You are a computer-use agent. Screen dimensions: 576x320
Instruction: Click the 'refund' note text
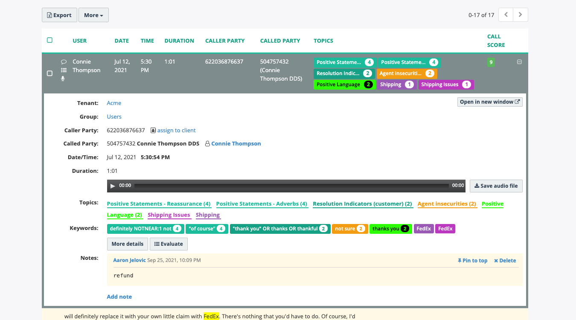pos(124,276)
